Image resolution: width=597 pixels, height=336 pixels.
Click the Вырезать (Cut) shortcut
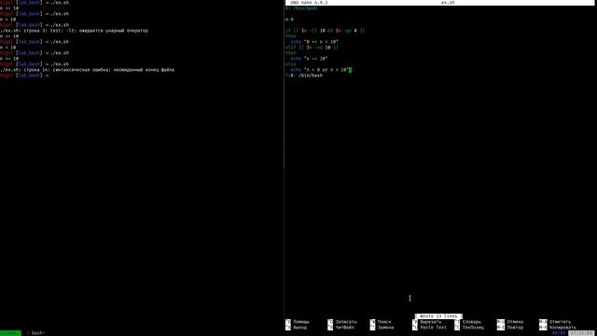(x=427, y=322)
